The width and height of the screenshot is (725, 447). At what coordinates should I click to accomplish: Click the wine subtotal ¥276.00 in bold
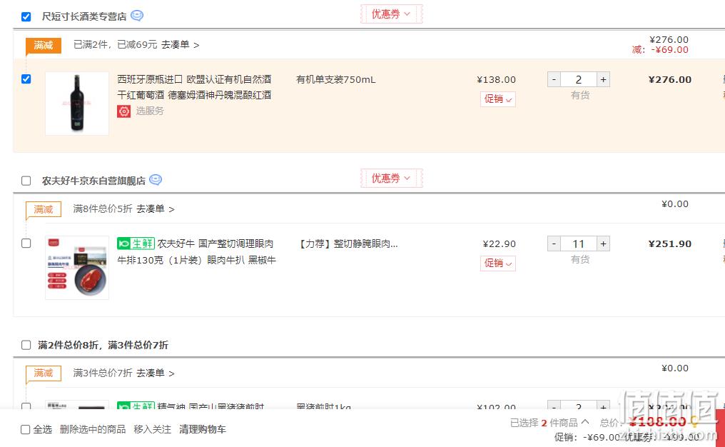click(x=670, y=79)
